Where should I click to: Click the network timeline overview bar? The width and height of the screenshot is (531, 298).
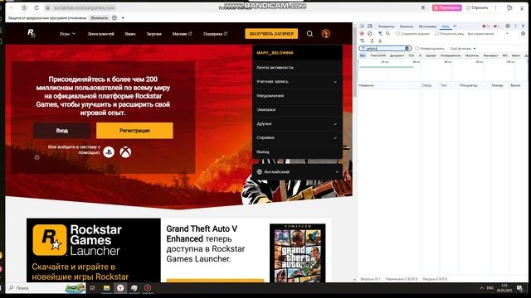click(442, 70)
